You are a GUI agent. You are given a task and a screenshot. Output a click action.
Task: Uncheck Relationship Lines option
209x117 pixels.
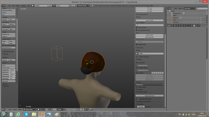(137, 70)
